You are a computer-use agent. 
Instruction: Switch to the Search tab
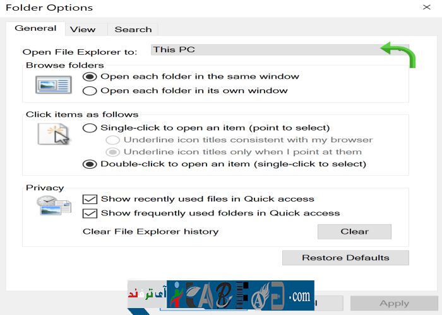click(x=133, y=29)
